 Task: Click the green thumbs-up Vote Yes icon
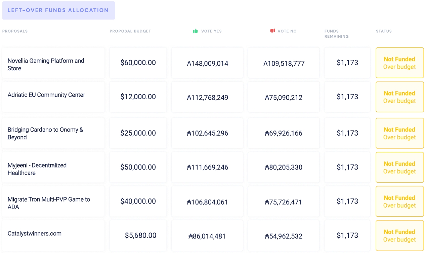(195, 31)
